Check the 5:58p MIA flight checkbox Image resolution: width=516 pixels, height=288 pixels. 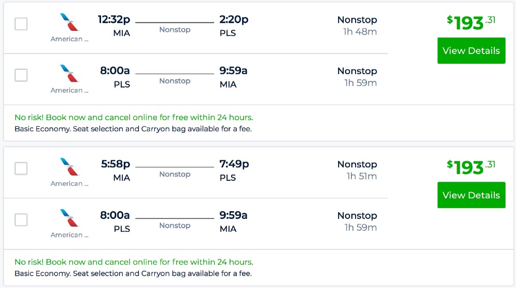coord(21,168)
